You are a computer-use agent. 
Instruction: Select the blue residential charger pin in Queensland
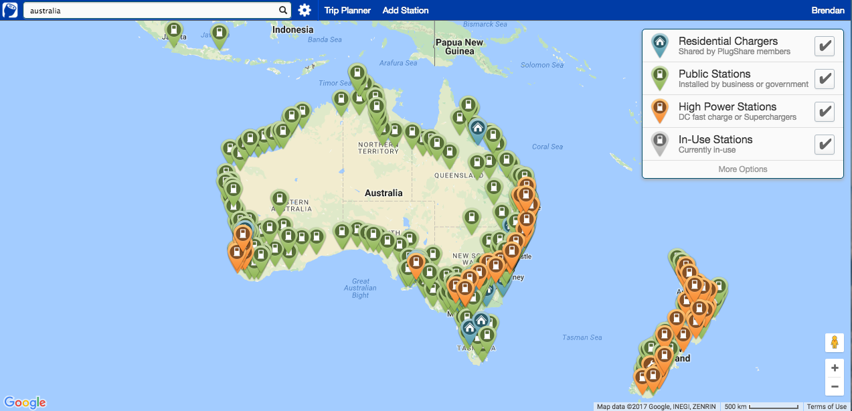point(477,129)
